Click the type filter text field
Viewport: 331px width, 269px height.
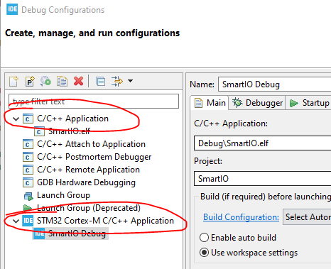click(x=94, y=101)
